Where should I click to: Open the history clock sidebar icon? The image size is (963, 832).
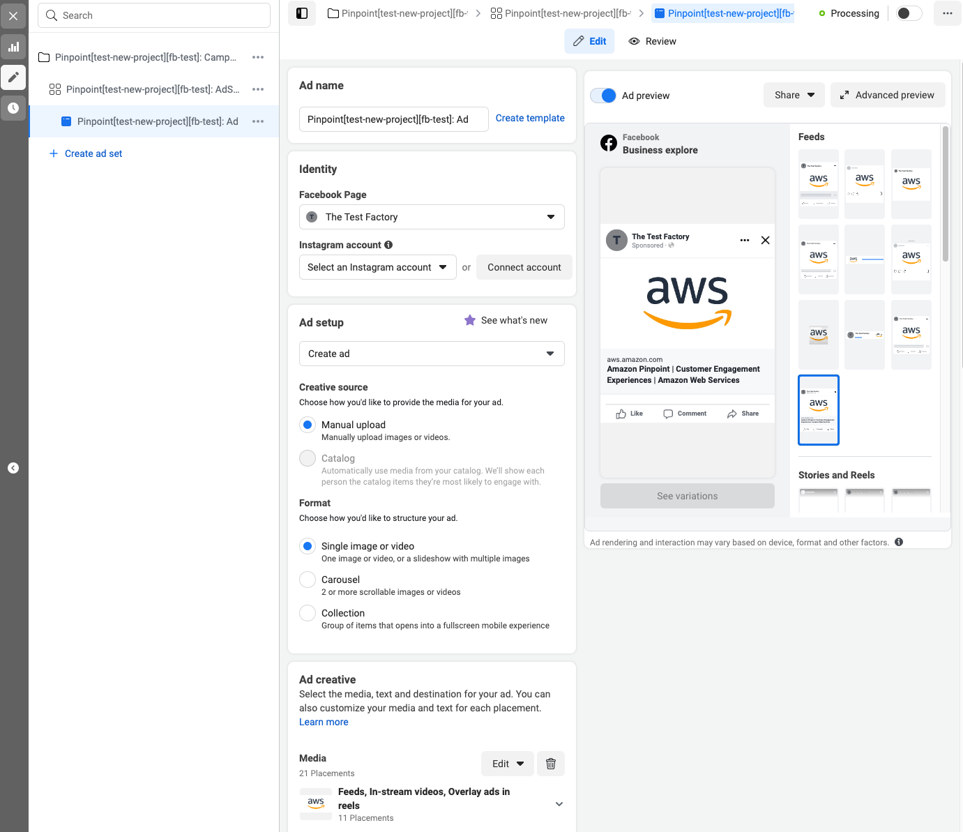(x=13, y=108)
